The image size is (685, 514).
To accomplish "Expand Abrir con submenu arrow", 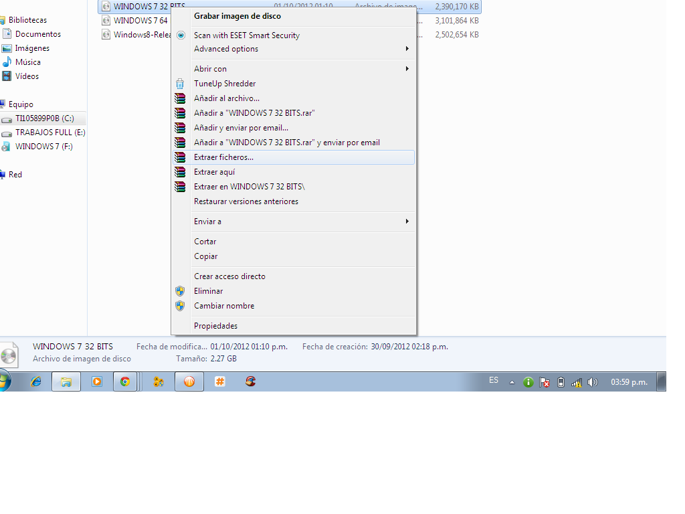I will point(407,69).
